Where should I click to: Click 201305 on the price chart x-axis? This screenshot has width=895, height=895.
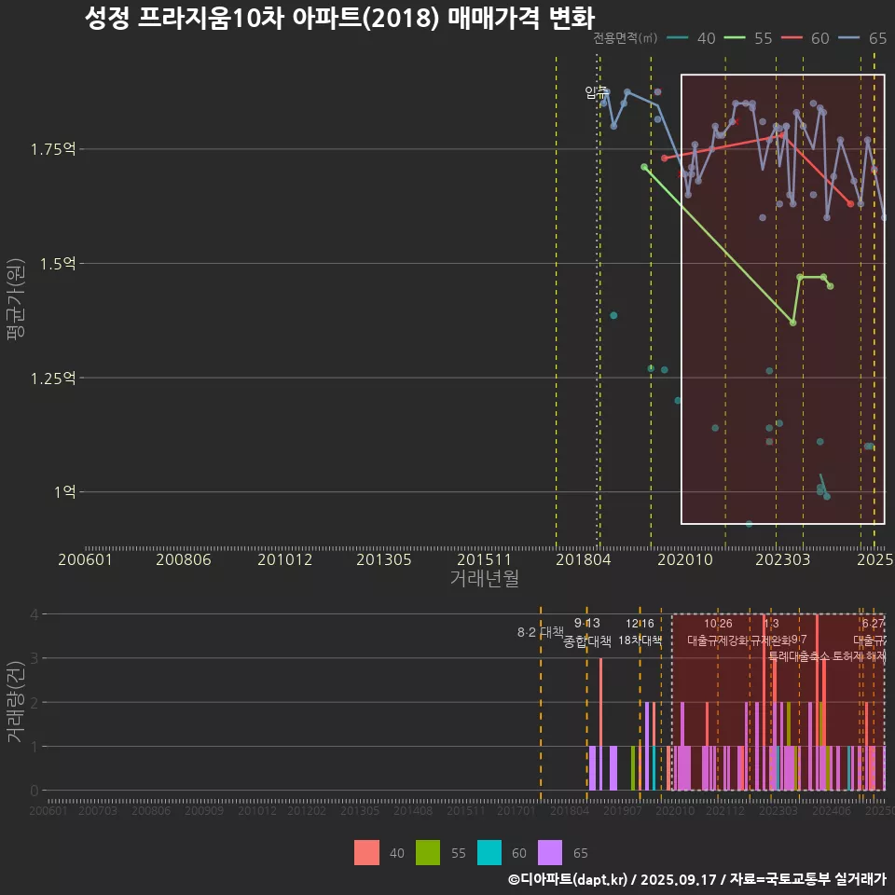pos(383,559)
